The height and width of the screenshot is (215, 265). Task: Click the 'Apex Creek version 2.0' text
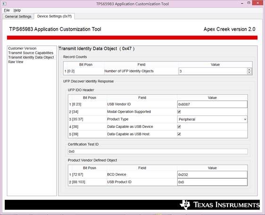229,29
